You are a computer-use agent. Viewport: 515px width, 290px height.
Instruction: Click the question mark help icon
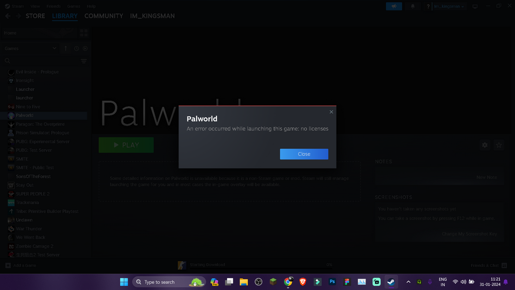point(428,6)
